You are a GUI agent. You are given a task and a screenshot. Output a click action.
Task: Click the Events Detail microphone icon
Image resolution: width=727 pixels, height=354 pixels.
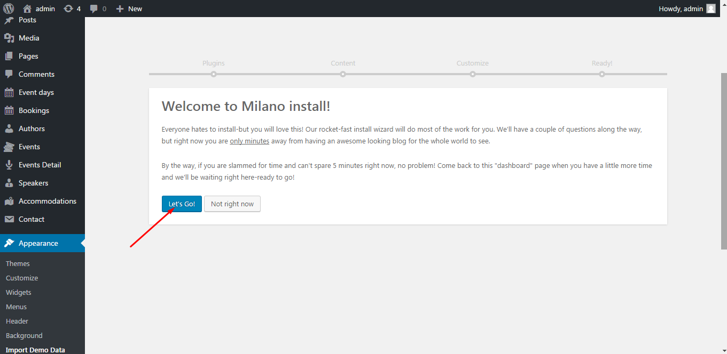click(x=9, y=165)
